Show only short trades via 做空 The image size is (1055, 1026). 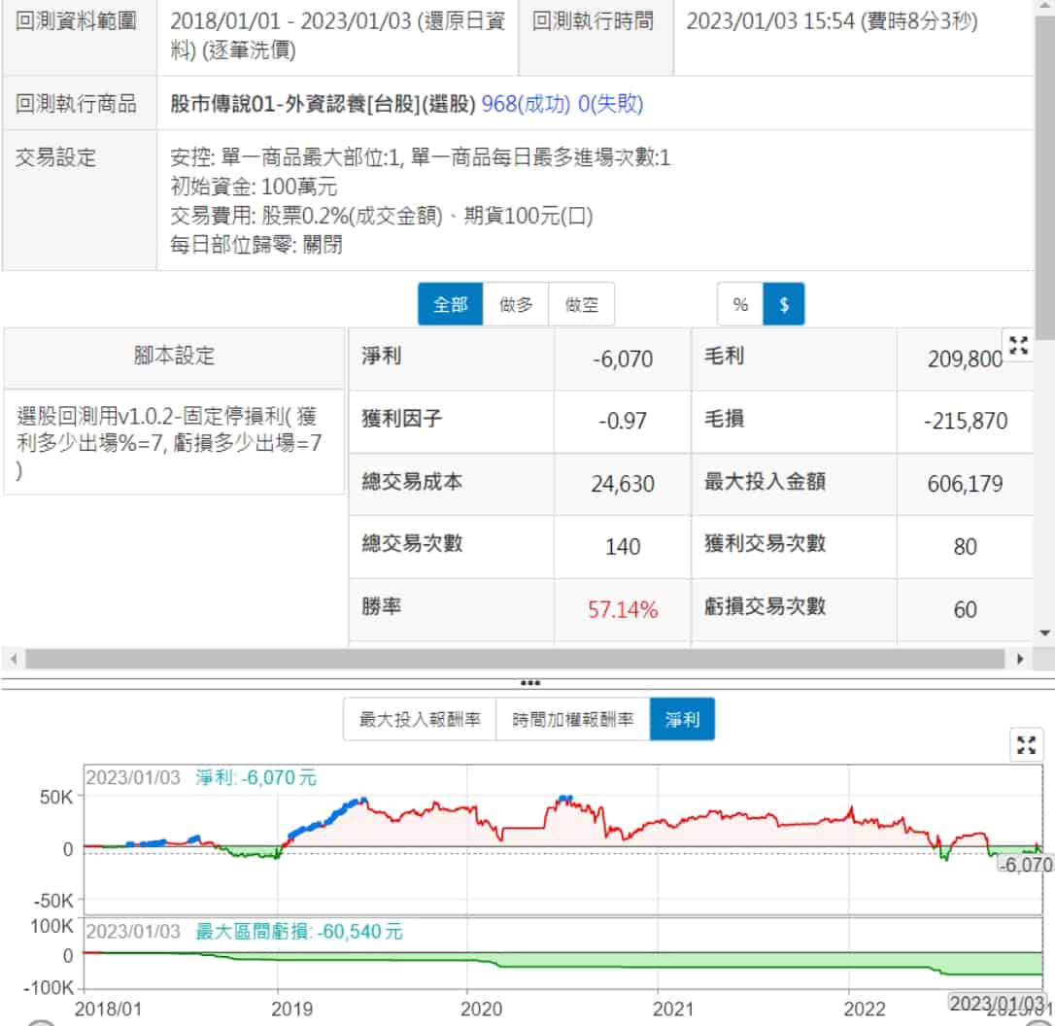coord(581,305)
